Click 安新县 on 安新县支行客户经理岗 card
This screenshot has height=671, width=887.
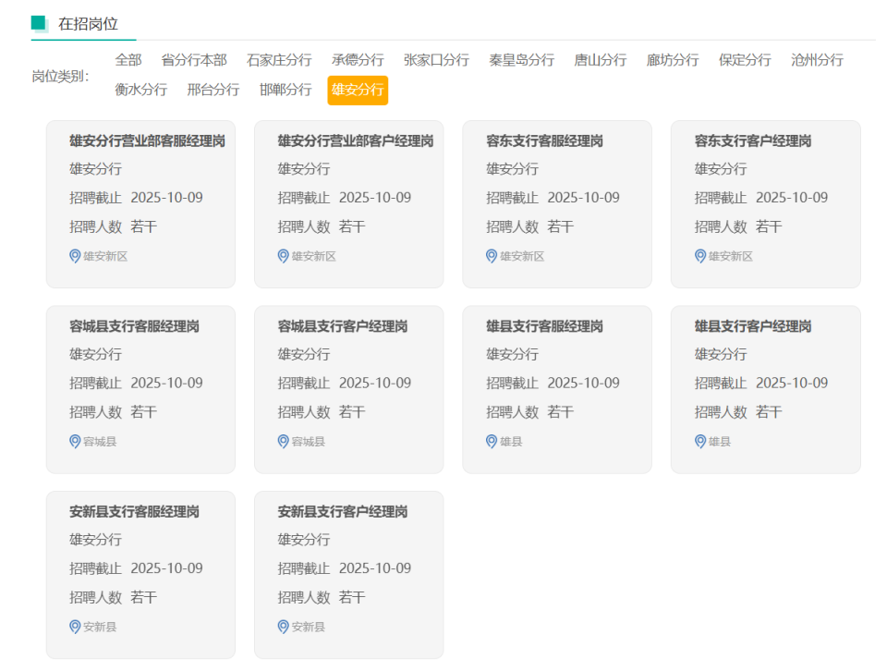(x=309, y=627)
